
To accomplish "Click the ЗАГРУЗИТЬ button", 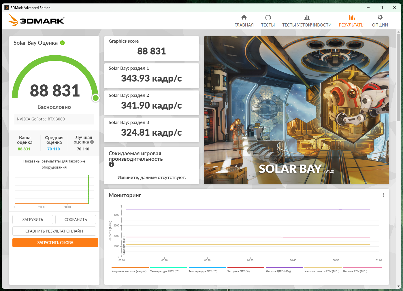I will coord(33,220).
